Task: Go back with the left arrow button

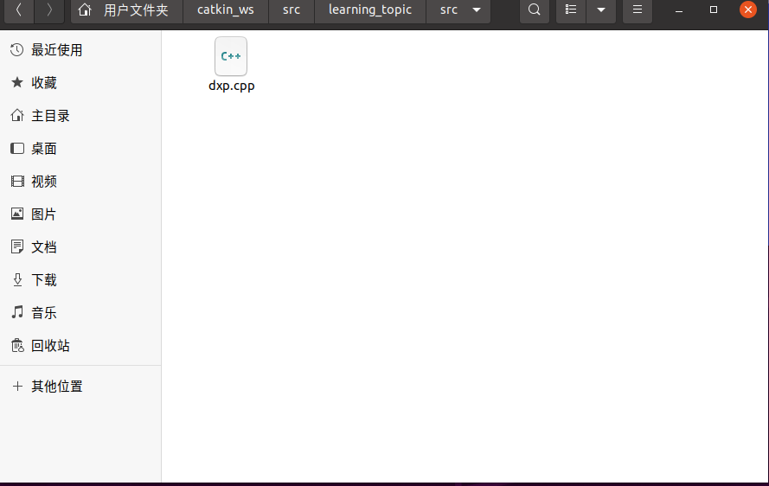Action: [19, 10]
